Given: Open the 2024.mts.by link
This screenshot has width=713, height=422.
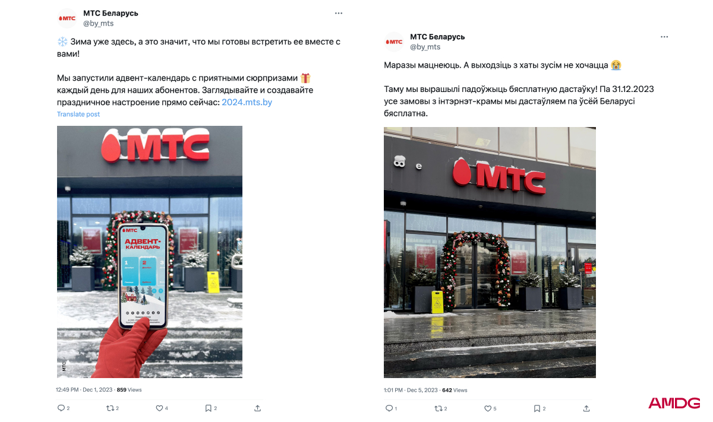Looking at the screenshot, I should coord(247,102).
